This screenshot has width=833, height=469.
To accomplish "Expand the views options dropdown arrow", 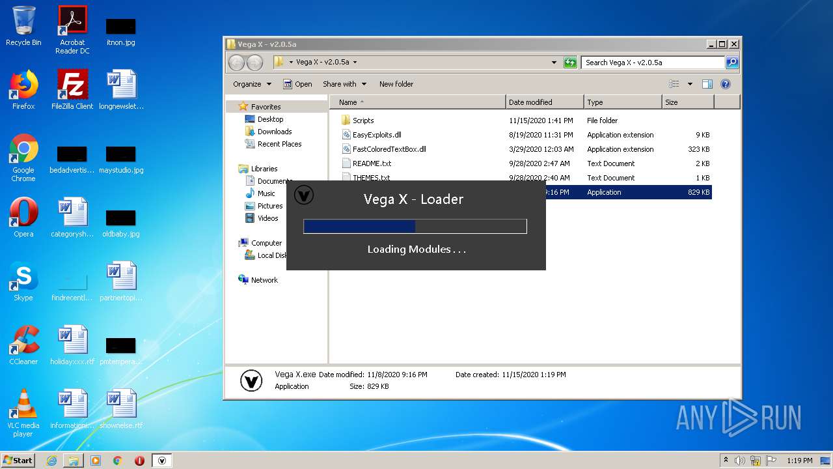I will [690, 84].
